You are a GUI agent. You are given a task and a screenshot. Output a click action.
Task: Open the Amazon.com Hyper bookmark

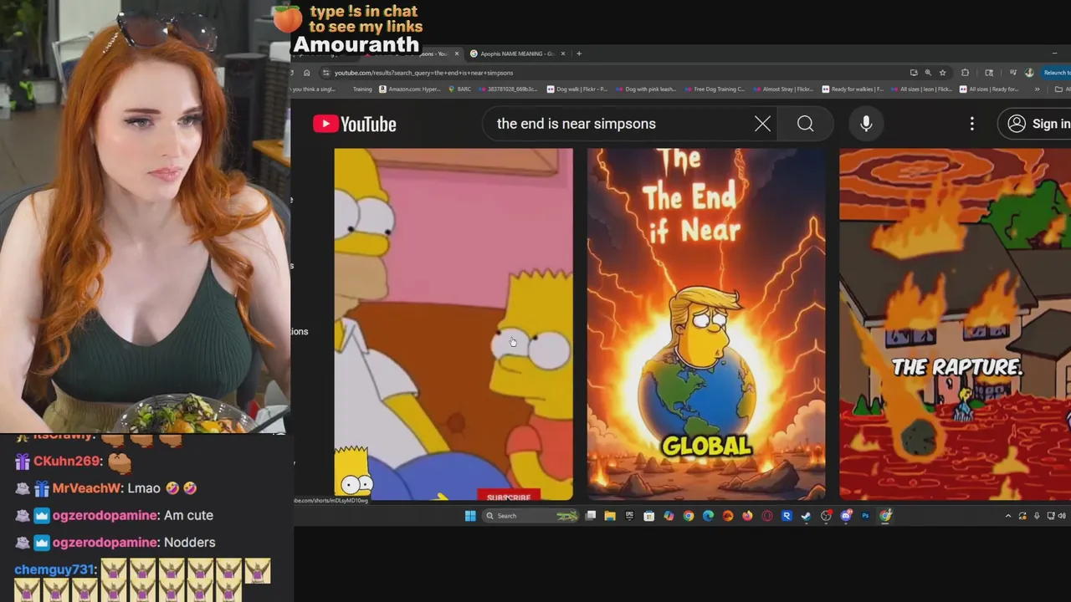pyautogui.click(x=409, y=89)
